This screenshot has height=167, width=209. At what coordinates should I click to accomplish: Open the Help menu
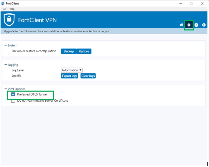click(x=12, y=9)
